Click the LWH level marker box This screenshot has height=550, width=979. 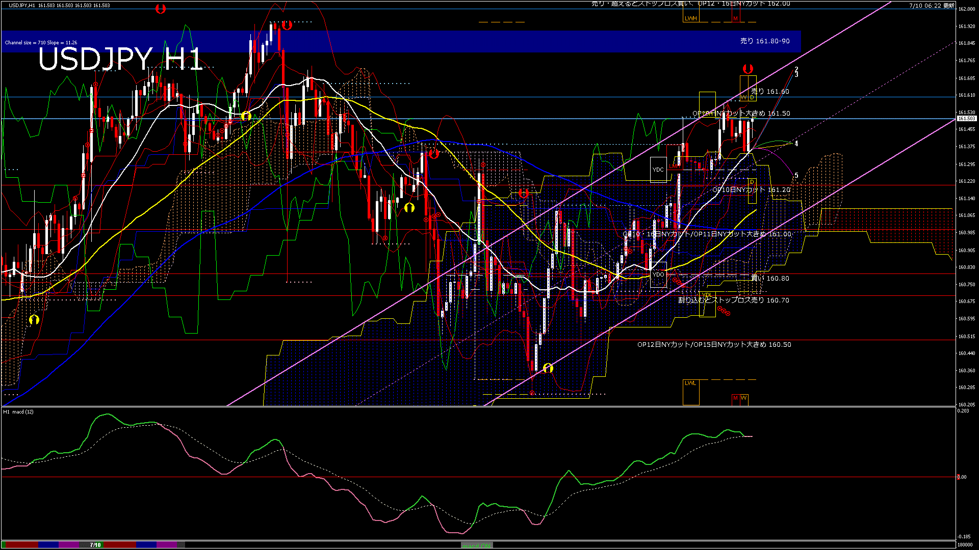tap(690, 18)
